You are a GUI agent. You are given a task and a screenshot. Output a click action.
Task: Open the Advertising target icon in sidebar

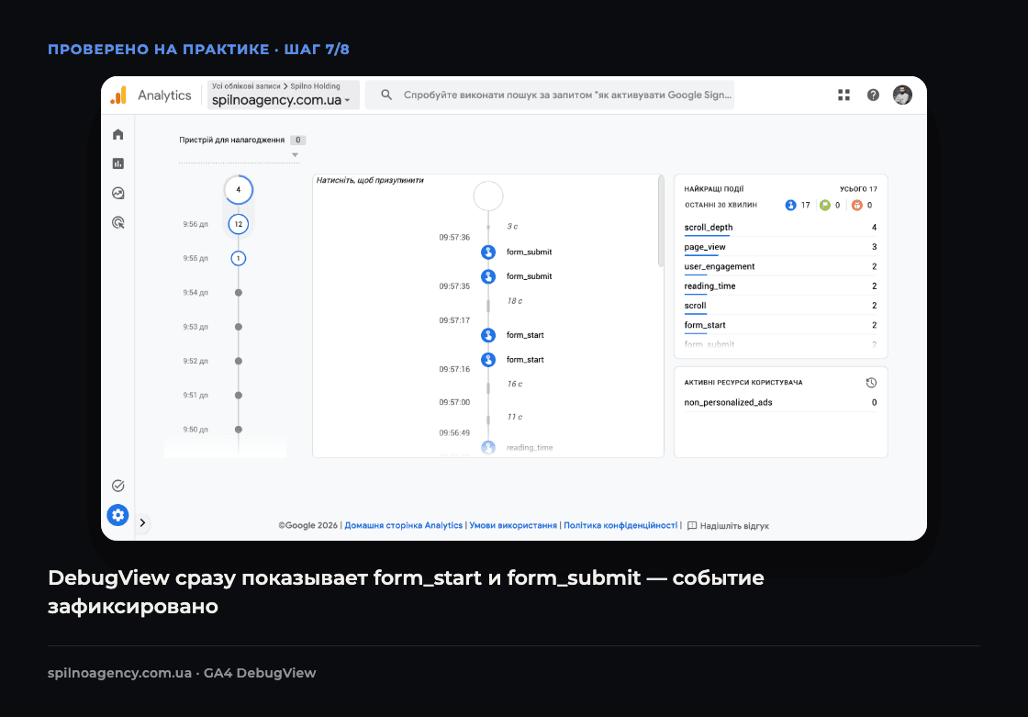(118, 222)
